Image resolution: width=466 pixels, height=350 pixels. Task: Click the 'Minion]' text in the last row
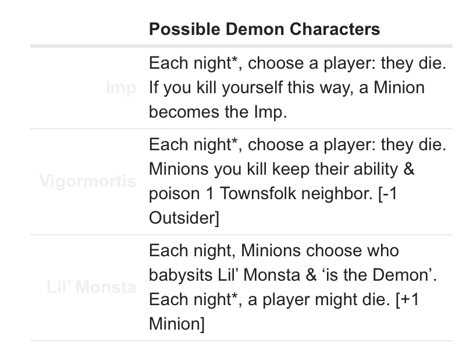pyautogui.click(x=177, y=324)
